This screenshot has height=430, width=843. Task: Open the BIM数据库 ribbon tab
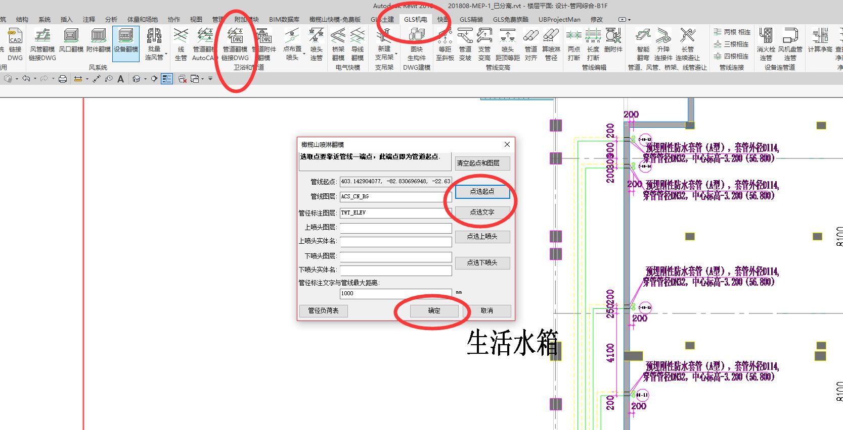click(x=284, y=19)
